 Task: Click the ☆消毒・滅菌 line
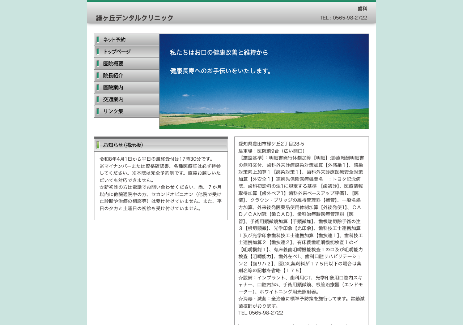(301, 302)
